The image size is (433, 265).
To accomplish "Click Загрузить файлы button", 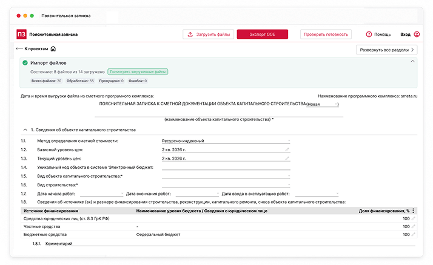I will point(208,34).
